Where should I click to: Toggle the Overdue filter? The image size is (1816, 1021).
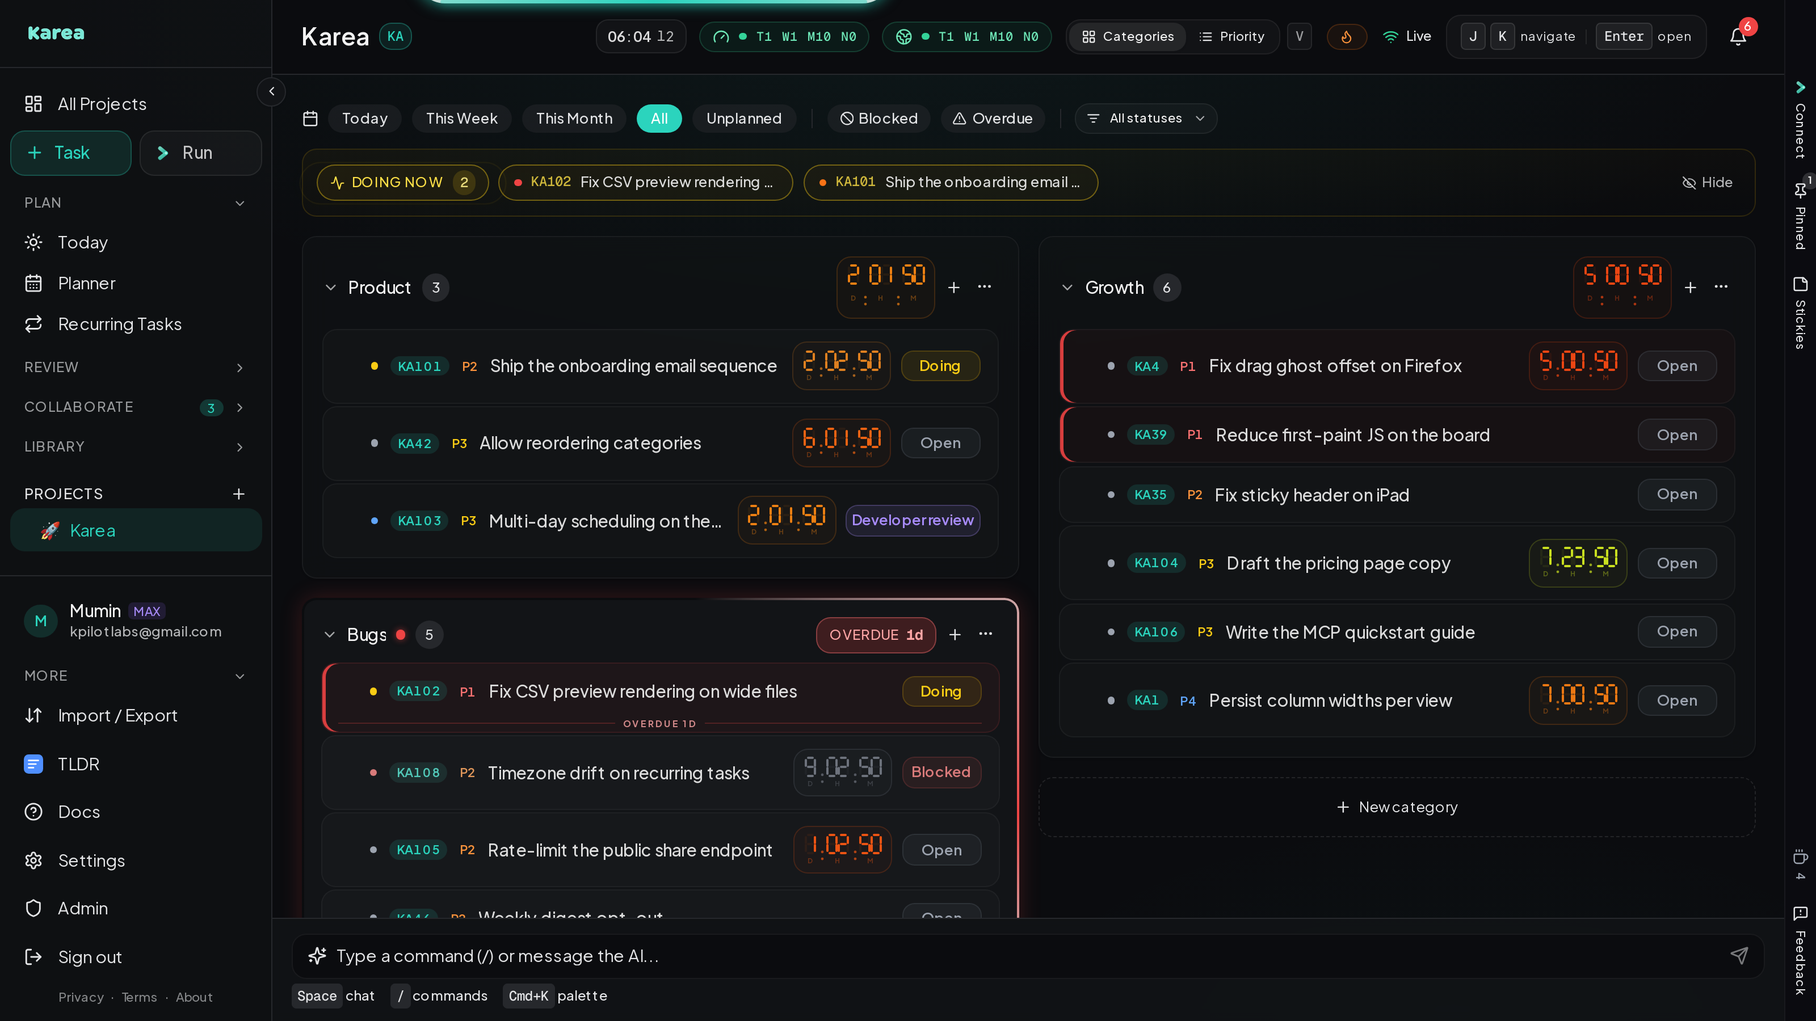(x=993, y=119)
